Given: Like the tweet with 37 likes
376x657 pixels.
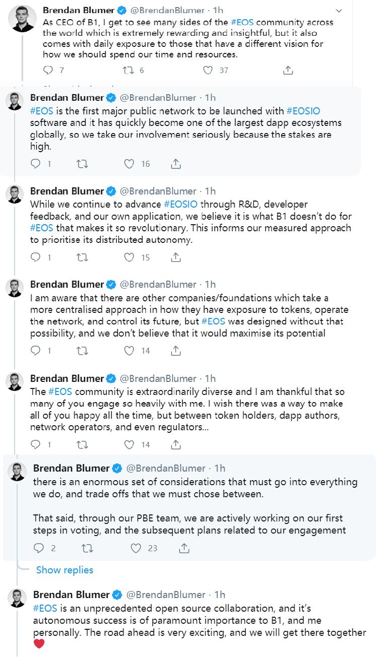Looking at the screenshot, I should (207, 71).
